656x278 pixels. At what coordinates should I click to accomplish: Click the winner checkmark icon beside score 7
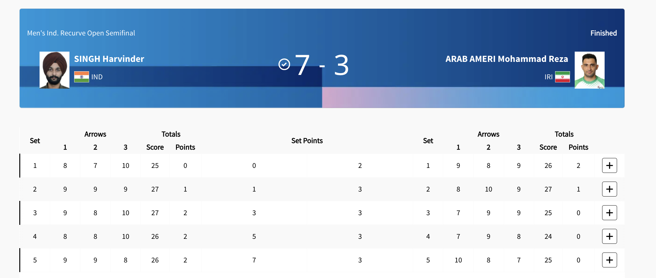[x=284, y=64]
